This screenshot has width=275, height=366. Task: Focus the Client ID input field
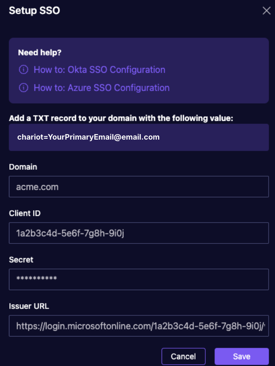point(139,233)
